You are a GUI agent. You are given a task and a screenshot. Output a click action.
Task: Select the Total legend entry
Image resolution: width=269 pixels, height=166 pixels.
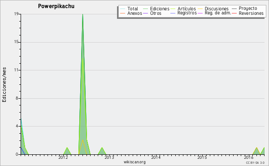[129, 9]
